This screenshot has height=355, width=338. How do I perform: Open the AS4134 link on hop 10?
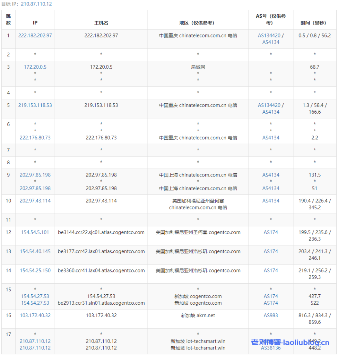(x=270, y=201)
